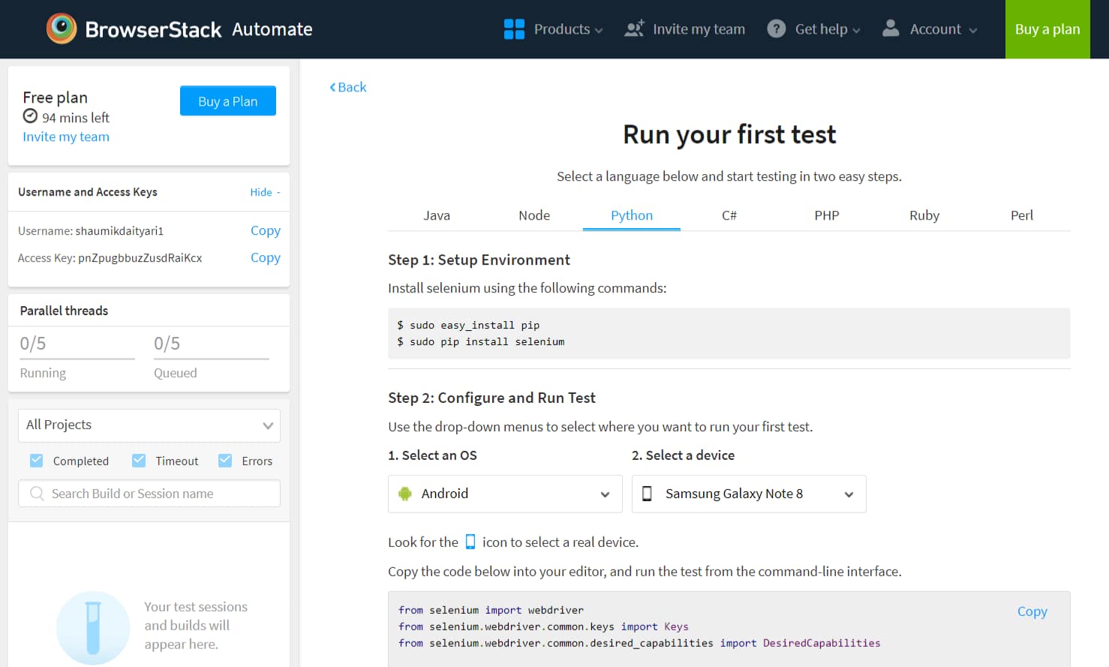The height and width of the screenshot is (667, 1109).
Task: Uncheck the Completed filter
Action: (x=36, y=460)
